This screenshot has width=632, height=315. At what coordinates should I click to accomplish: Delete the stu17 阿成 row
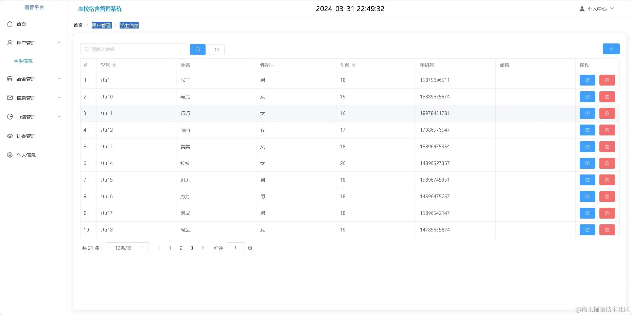tap(607, 213)
